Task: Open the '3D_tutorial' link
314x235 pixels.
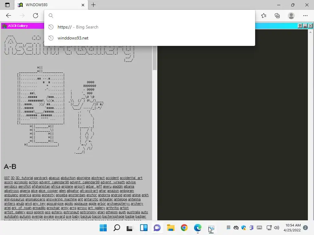Action: (24, 178)
